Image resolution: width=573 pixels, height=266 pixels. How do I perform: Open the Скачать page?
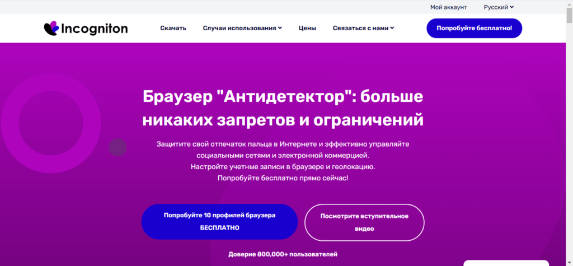click(x=173, y=28)
